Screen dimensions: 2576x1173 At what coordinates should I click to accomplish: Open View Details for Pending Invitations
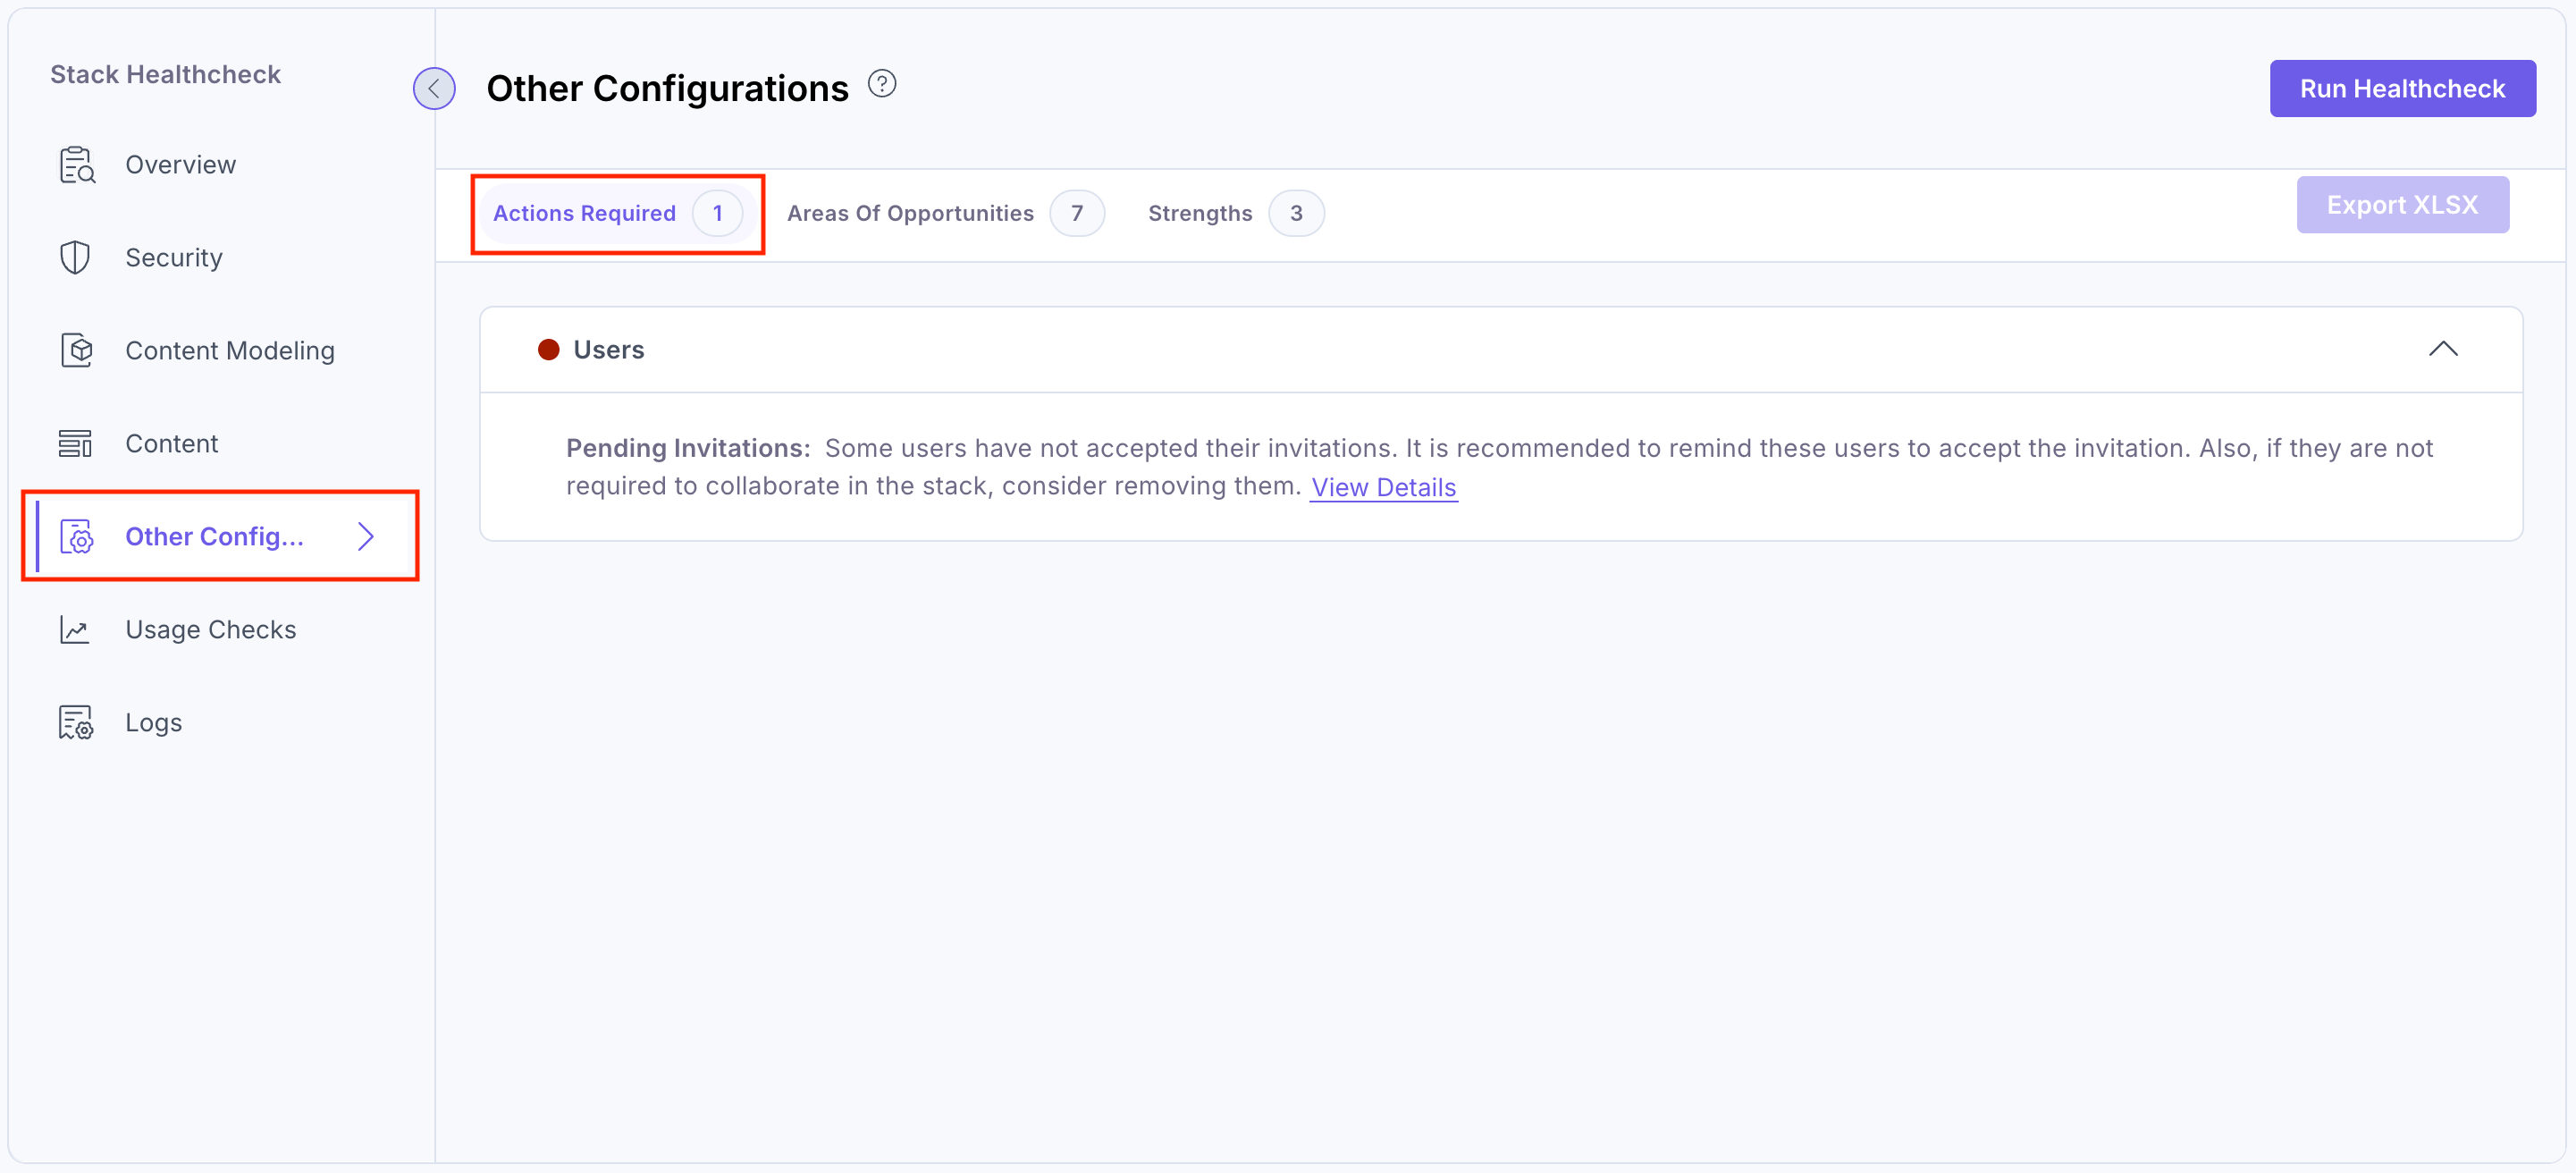1384,487
